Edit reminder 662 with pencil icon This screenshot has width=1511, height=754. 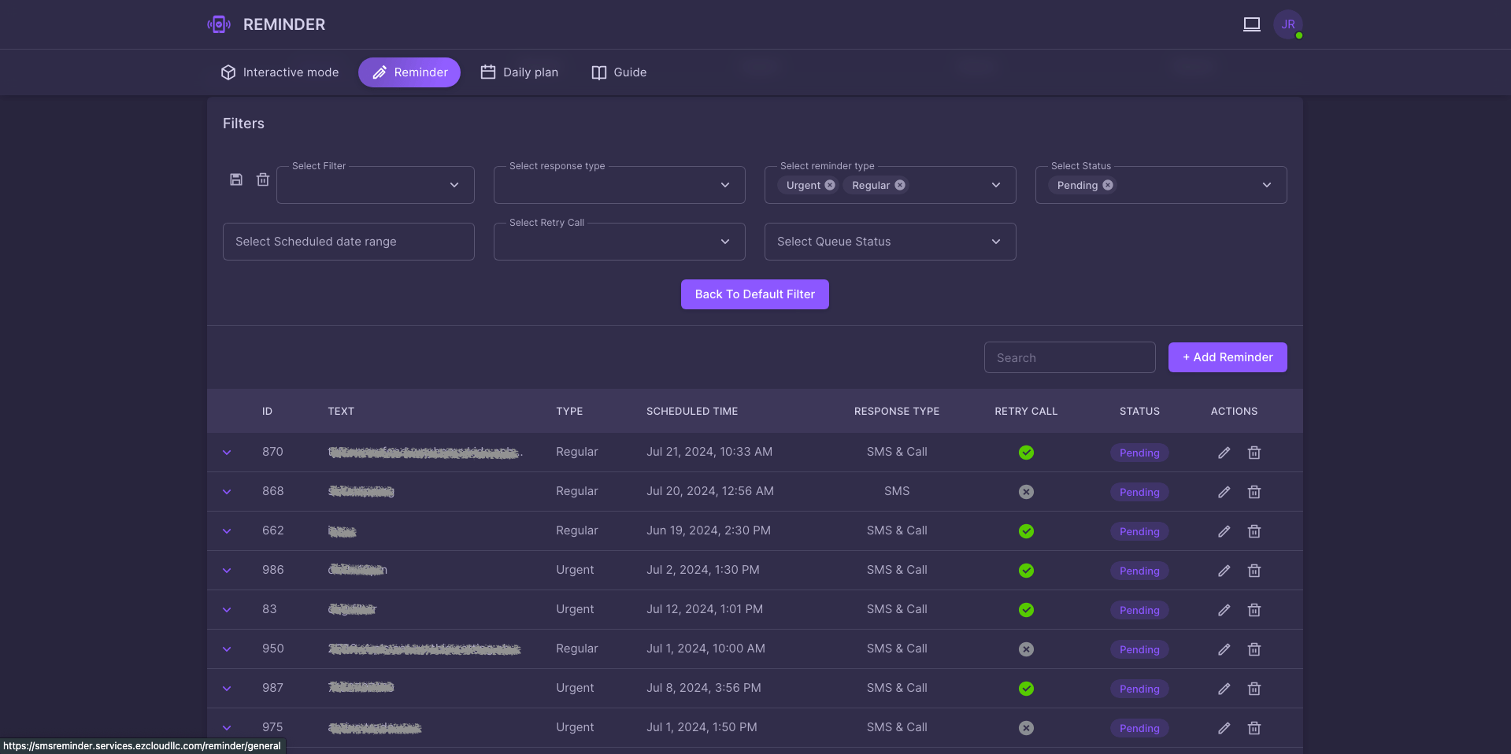[x=1224, y=531]
